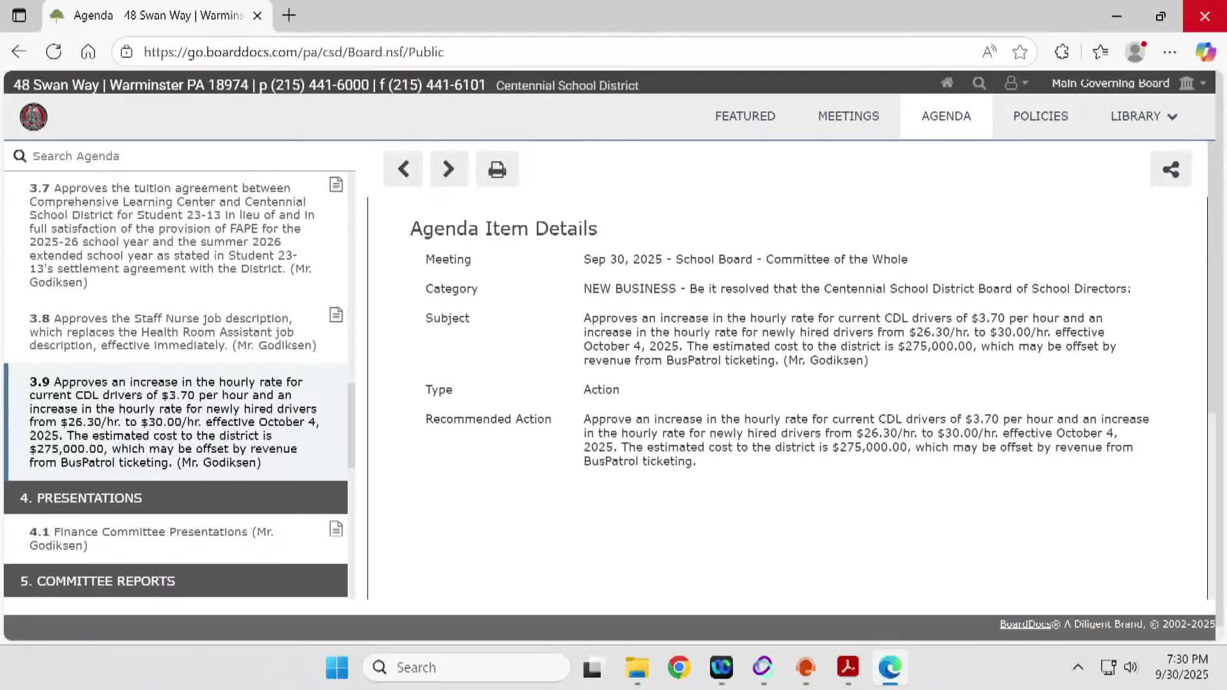Screen dimensions: 1227x690
Task: Open document icon beside item 3.7
Action: (x=336, y=185)
